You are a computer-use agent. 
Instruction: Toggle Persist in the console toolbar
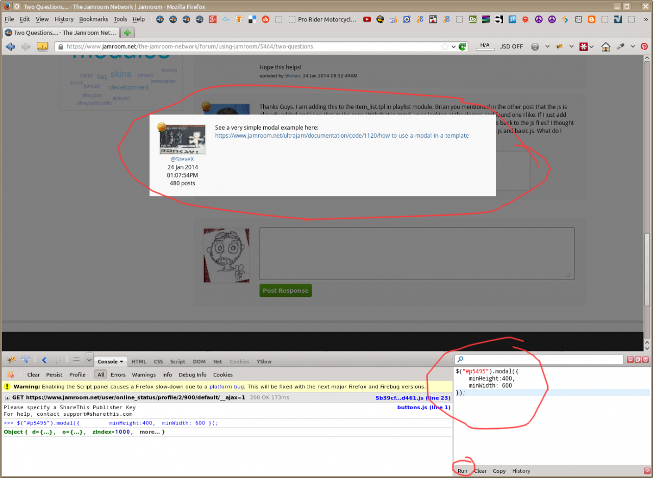click(x=54, y=374)
